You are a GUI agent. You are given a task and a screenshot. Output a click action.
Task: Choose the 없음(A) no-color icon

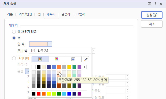tap(33, 51)
